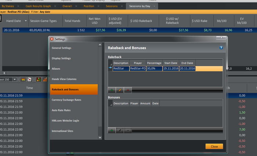Click the Time column header in hands list
Viewport: 257px width, 156px height.
pos(29,88)
